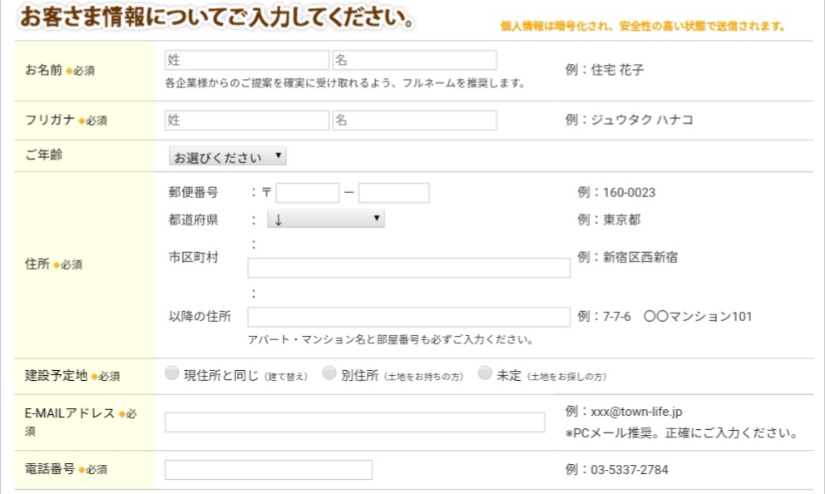Click the ※PCメール推奨 note text
Screen dimensions: 825x494
[x=681, y=433]
